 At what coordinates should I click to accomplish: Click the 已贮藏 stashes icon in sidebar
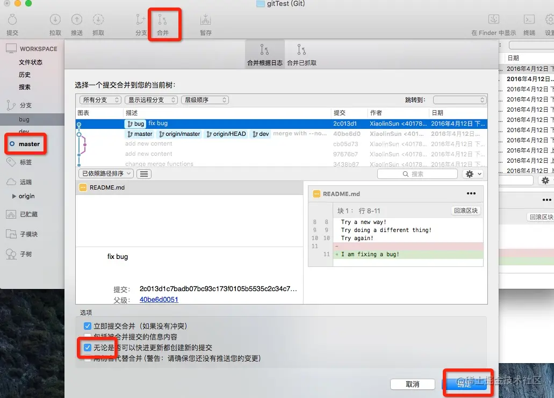[11, 214]
